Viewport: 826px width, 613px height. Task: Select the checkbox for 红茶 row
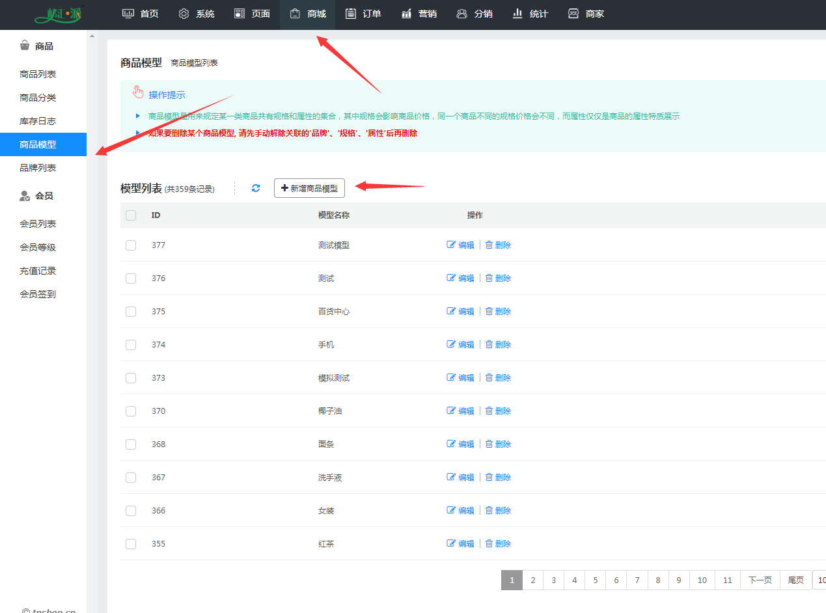(x=131, y=544)
